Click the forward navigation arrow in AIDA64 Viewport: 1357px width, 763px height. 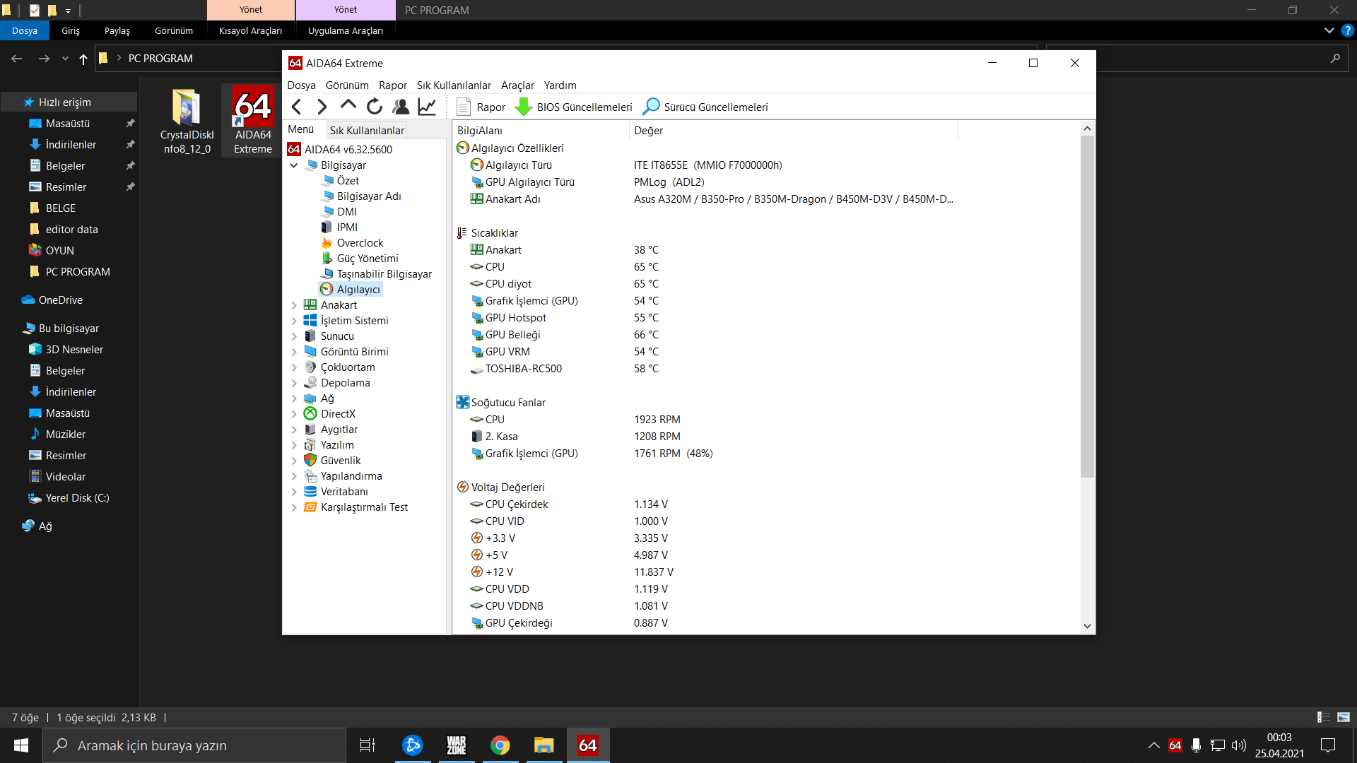pyautogui.click(x=322, y=107)
